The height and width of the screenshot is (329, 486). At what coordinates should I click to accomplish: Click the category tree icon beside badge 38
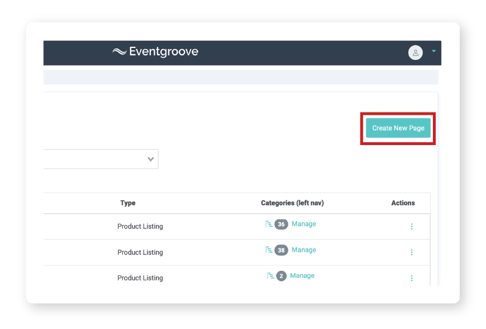click(268, 250)
